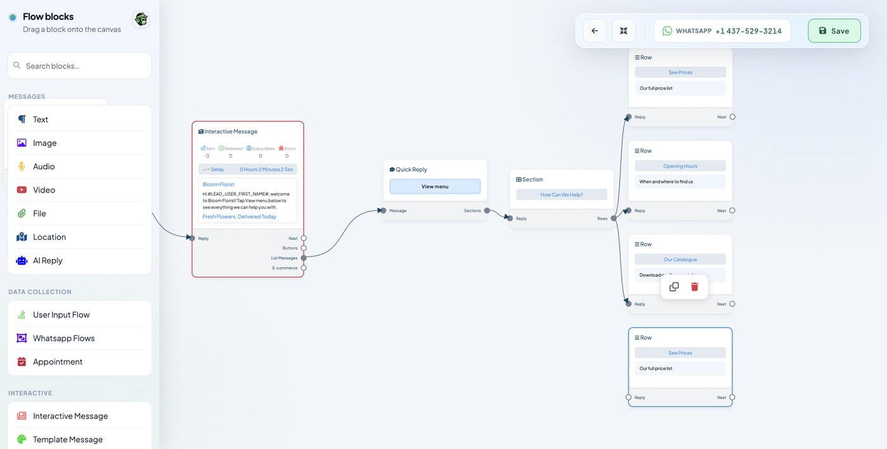The width and height of the screenshot is (887, 449).
Task: Save the flow
Action: point(834,30)
